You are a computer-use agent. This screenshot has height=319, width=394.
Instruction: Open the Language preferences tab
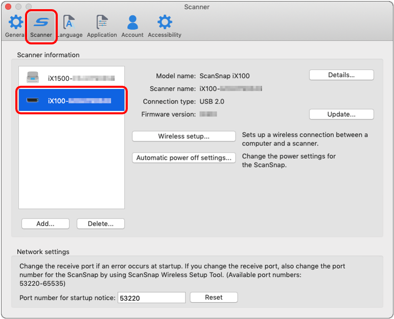pyautogui.click(x=69, y=26)
